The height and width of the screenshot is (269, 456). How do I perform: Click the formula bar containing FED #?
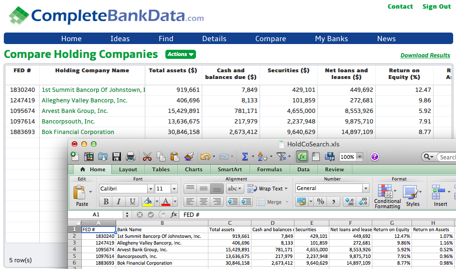[x=317, y=215]
